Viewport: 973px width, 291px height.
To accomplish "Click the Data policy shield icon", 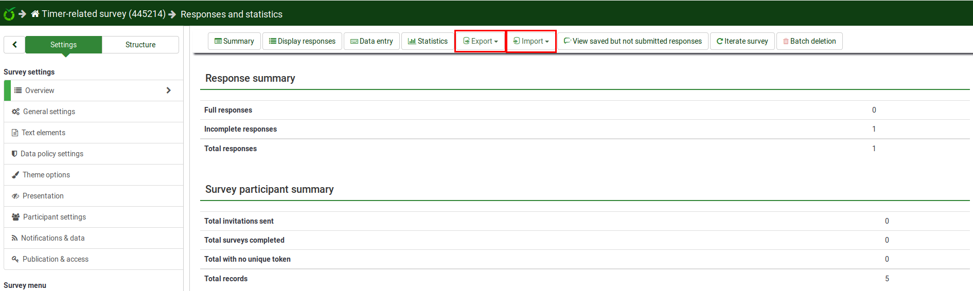I will pyautogui.click(x=14, y=154).
